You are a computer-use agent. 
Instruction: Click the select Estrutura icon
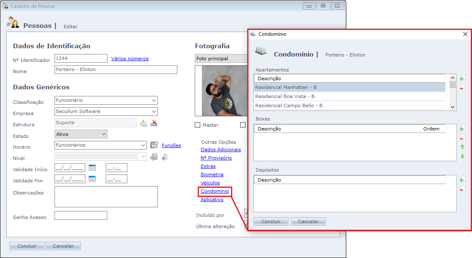pyautogui.click(x=144, y=123)
